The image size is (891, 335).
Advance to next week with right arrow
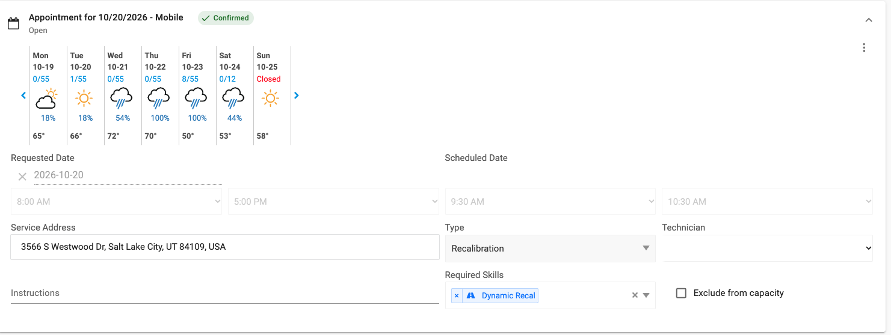(x=296, y=95)
